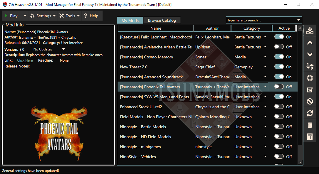Open the Click Here mod link

[x=25, y=60]
